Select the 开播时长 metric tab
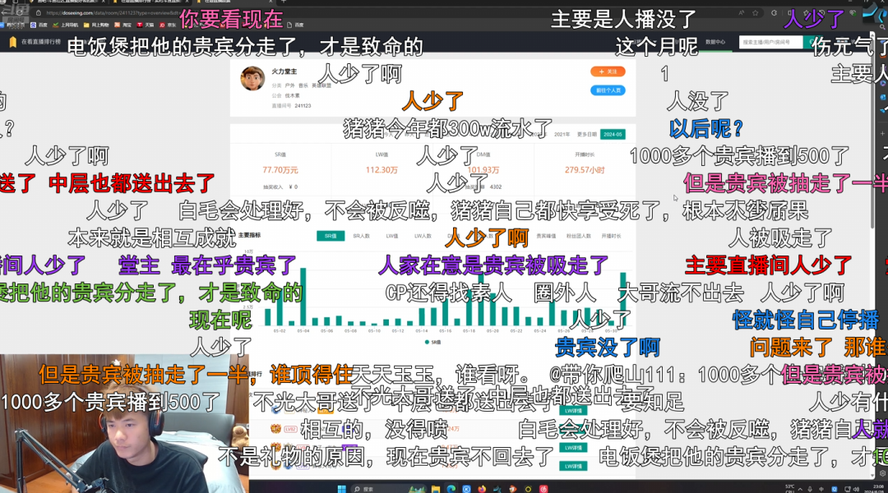This screenshot has height=493, width=888. [611, 236]
